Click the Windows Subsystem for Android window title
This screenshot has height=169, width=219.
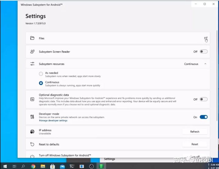point(42,5)
